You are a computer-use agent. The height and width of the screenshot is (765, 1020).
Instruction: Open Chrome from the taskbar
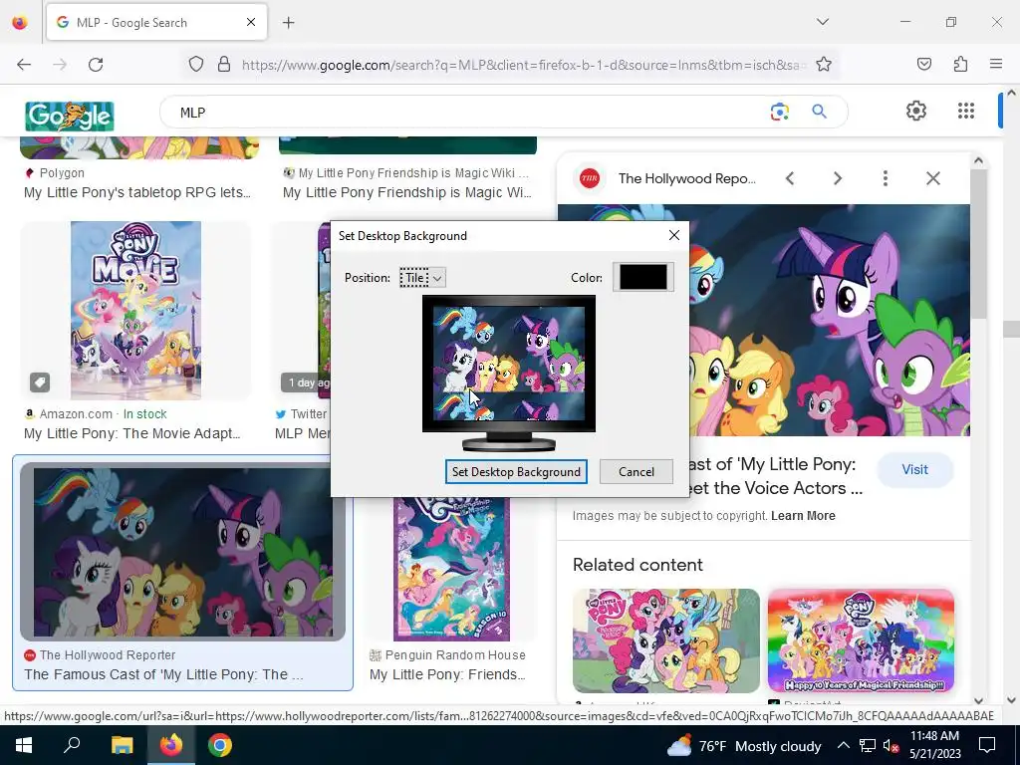click(220, 745)
